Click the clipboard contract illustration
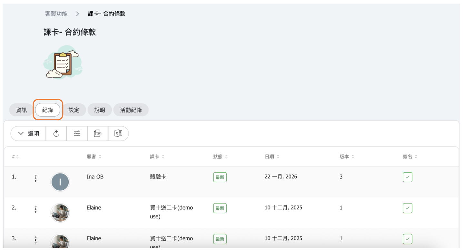This screenshot has width=463, height=251. tap(63, 63)
